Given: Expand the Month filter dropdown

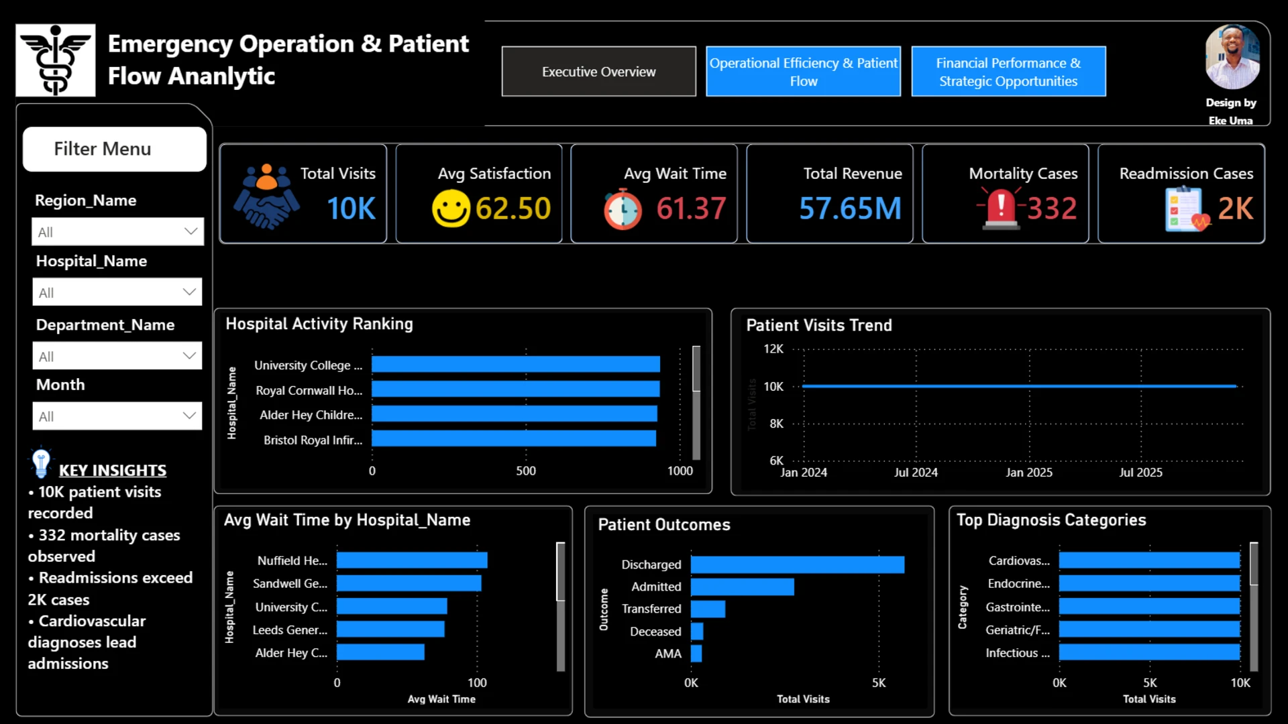Looking at the screenshot, I should tap(117, 416).
